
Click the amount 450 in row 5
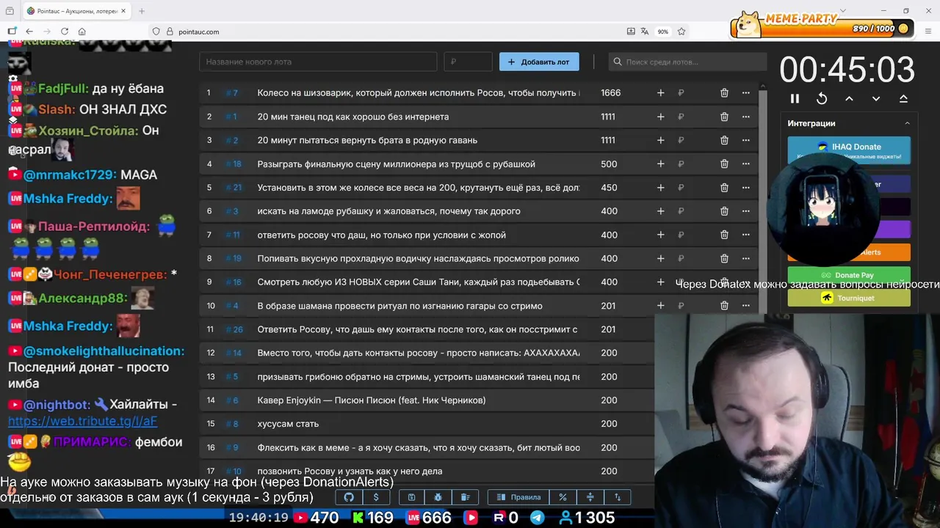click(609, 188)
